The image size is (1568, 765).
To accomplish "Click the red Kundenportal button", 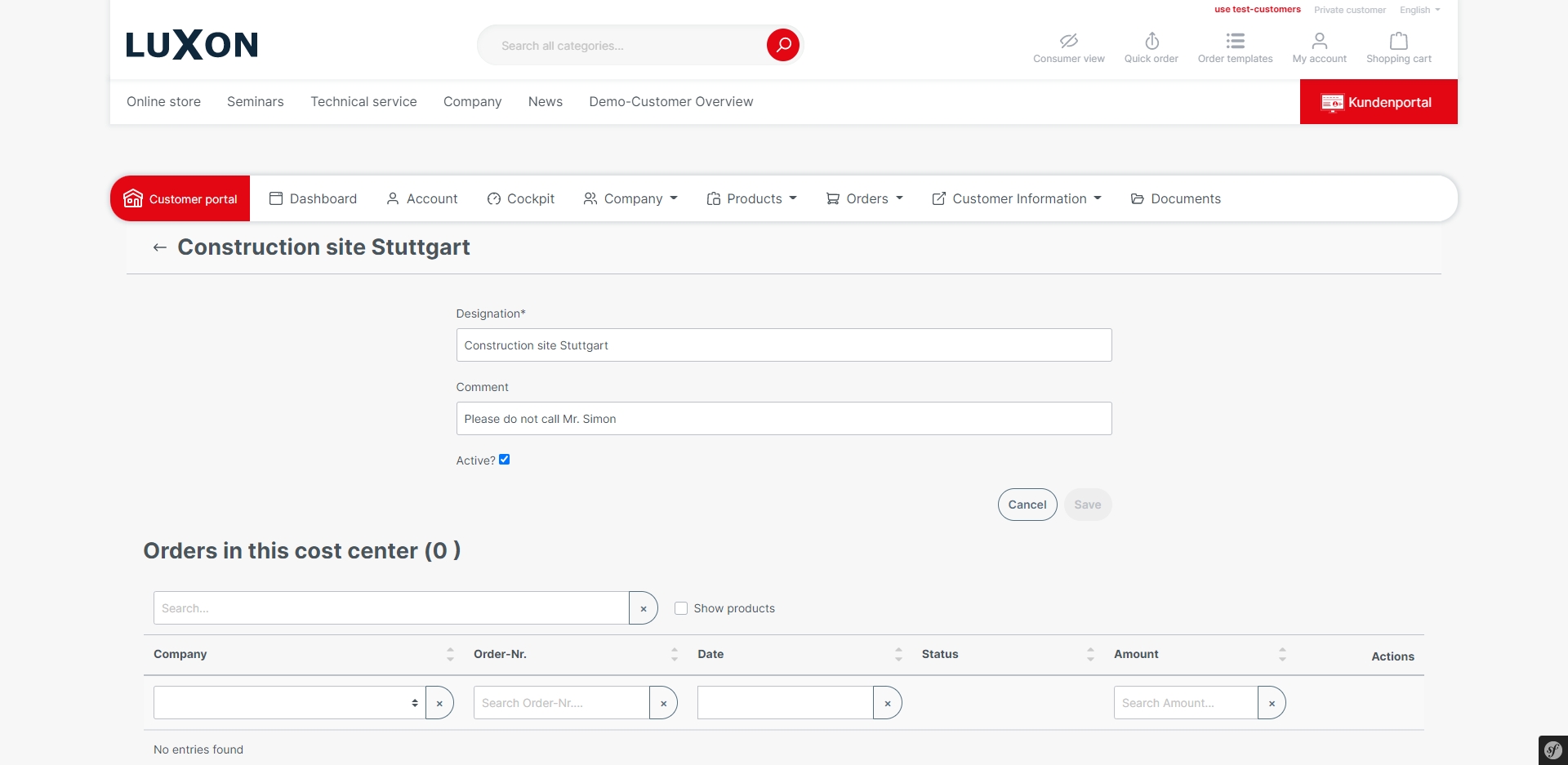I will [1378, 102].
